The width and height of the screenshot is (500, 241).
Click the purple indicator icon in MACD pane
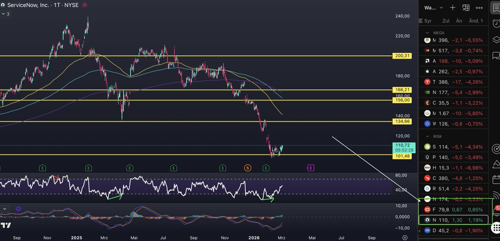pos(18,209)
